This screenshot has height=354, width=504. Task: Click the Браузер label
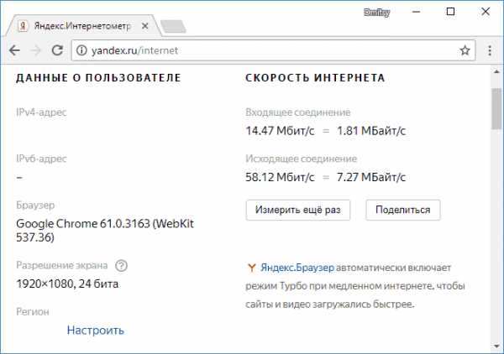[35, 205]
